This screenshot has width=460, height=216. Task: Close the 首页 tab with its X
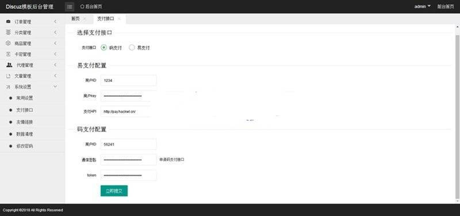(85, 19)
